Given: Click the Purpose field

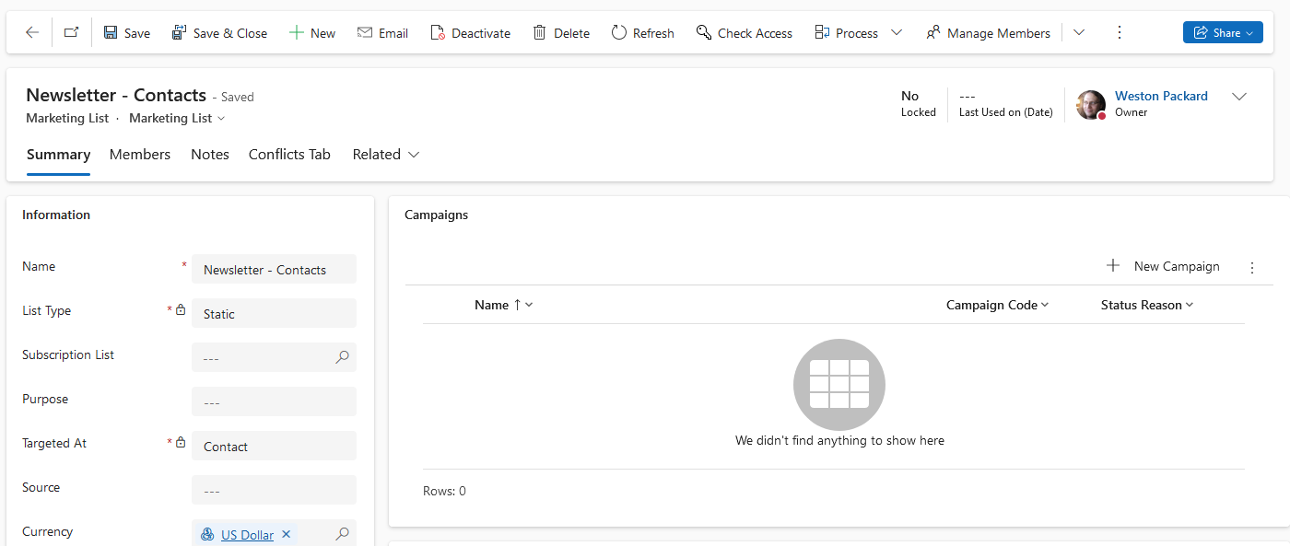Looking at the screenshot, I should (x=274, y=402).
